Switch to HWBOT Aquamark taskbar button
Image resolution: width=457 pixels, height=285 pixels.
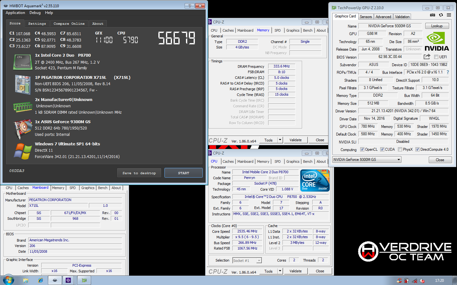click(55, 280)
